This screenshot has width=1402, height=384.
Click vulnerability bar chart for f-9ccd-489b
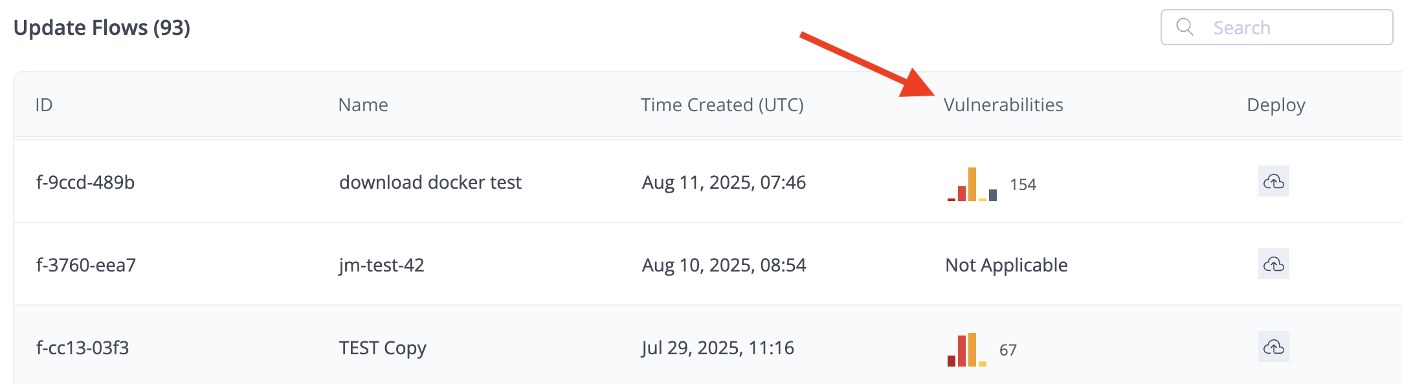pos(972,185)
